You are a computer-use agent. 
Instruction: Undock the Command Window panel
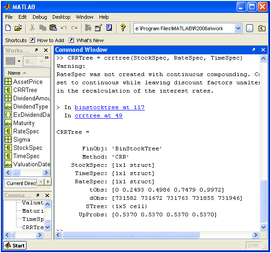click(254, 50)
